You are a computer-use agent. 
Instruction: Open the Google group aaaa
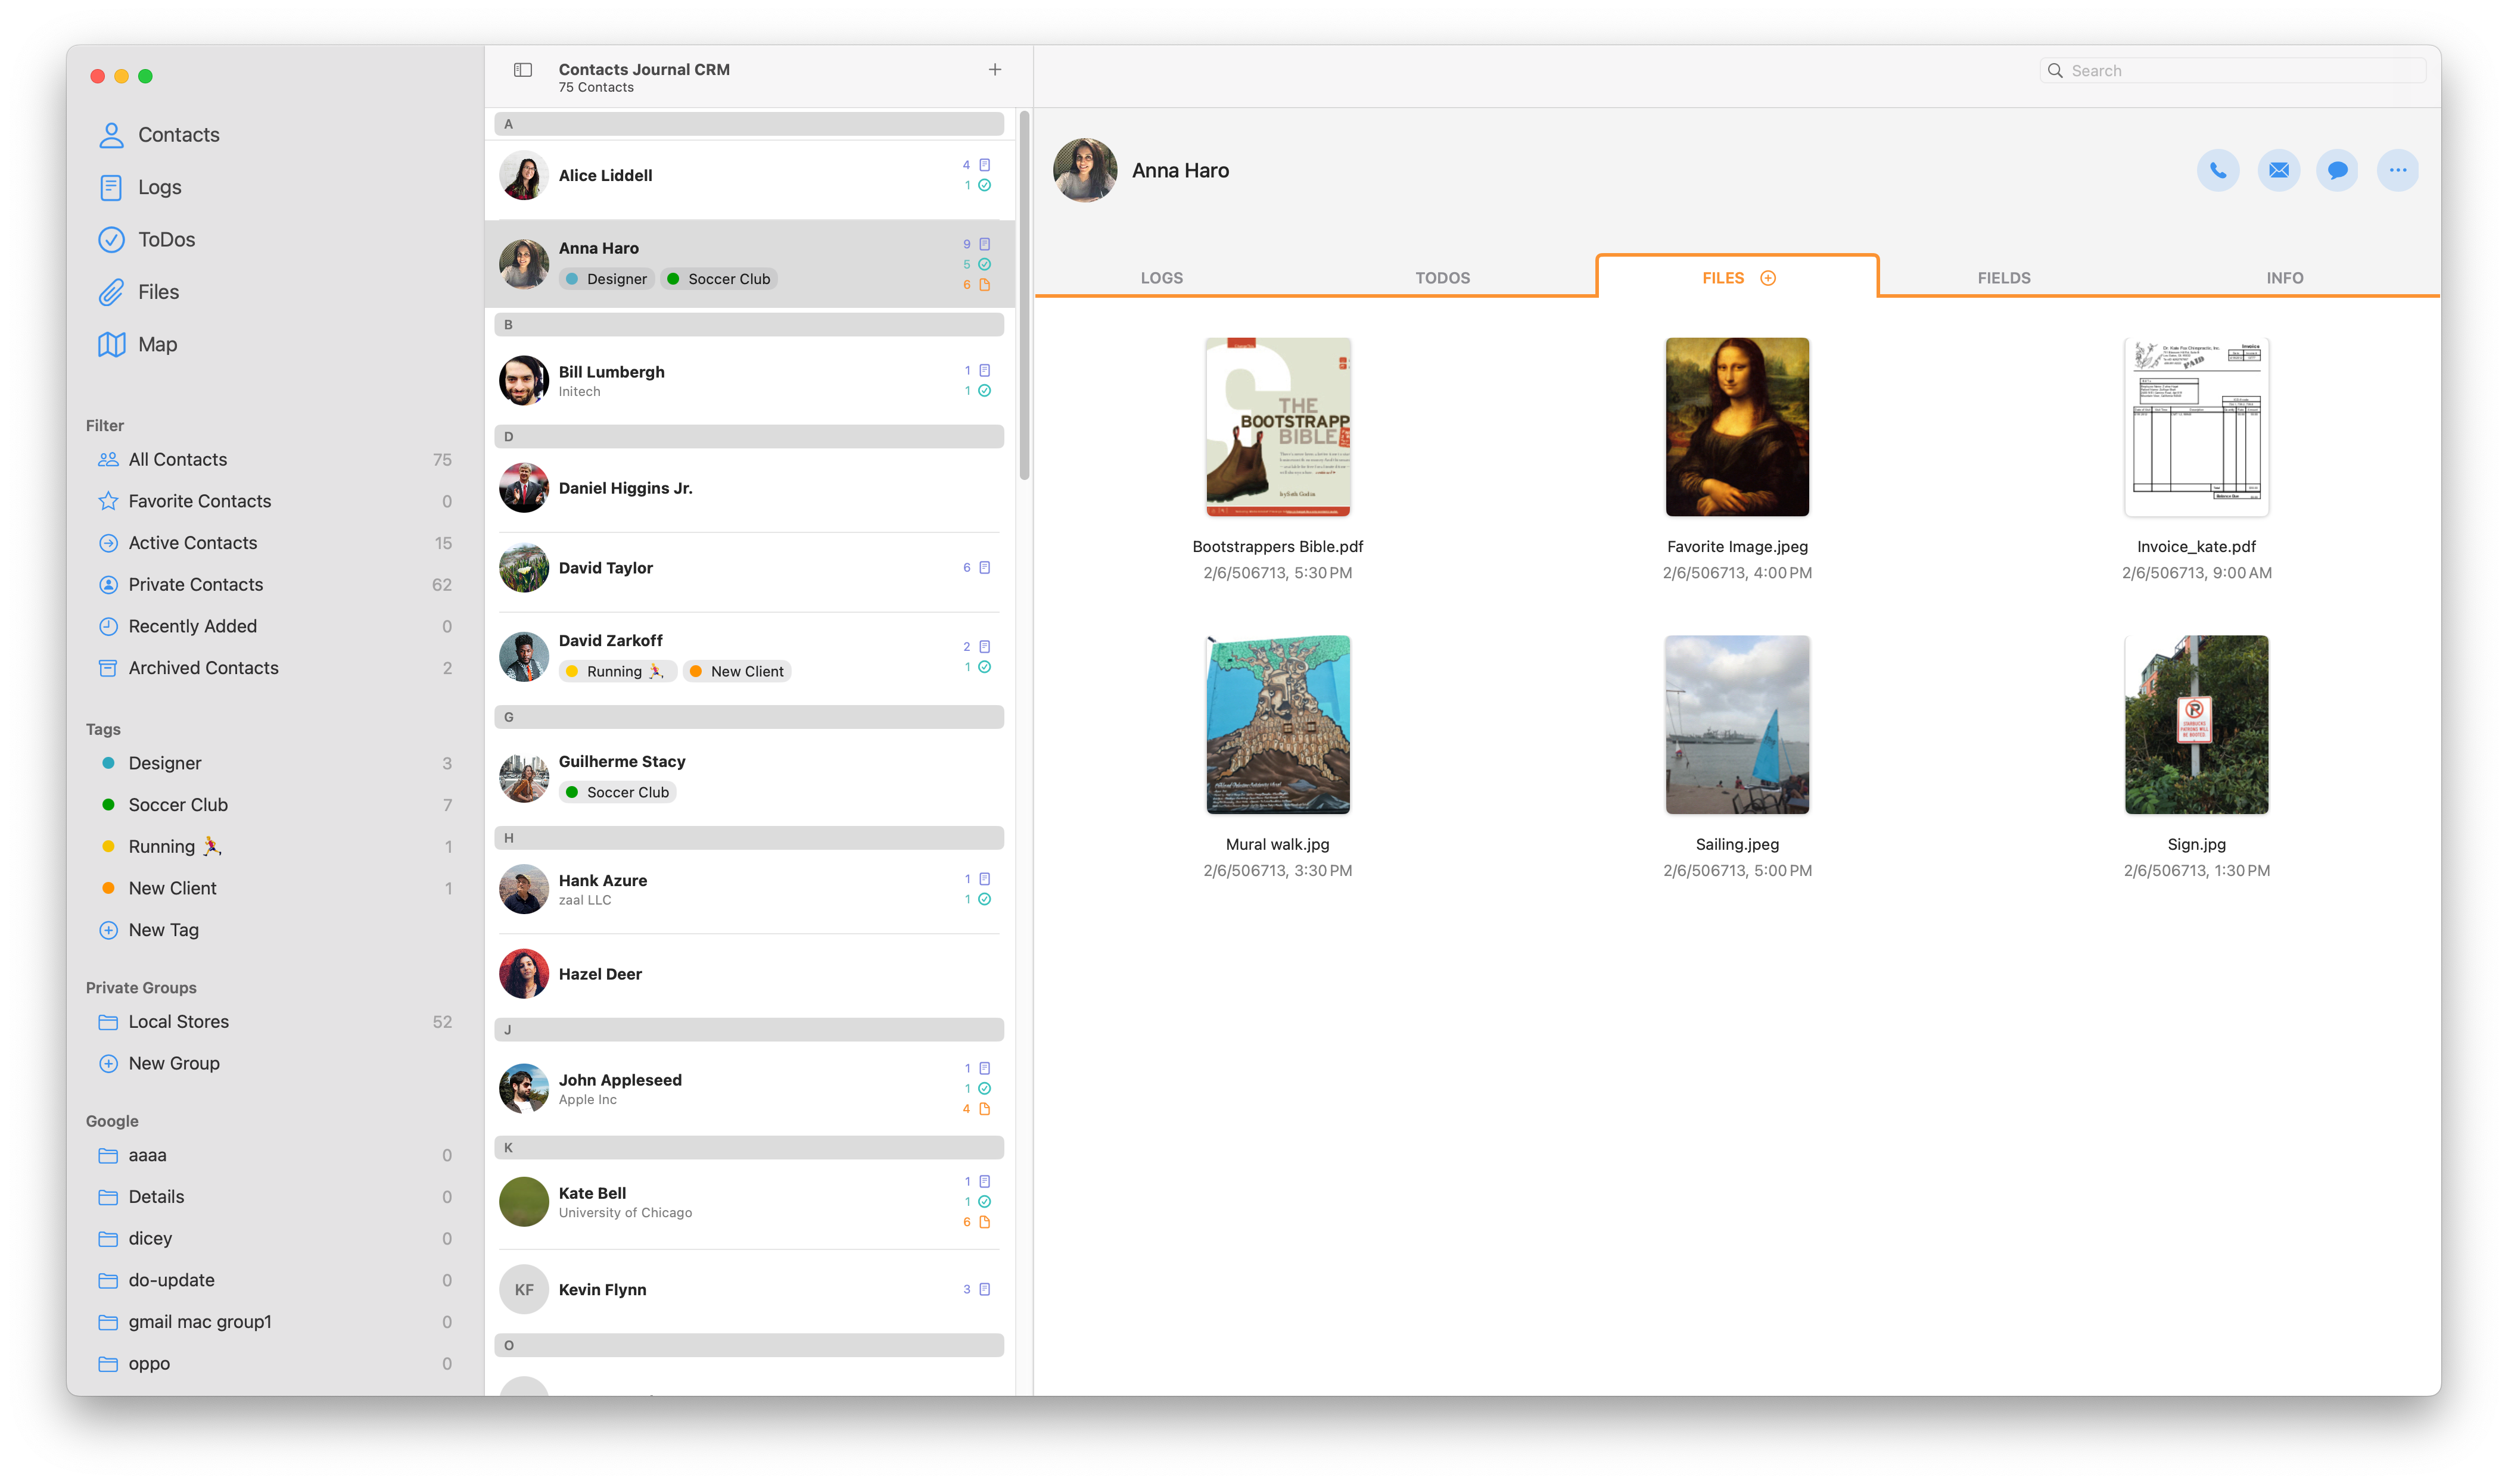point(274,1156)
